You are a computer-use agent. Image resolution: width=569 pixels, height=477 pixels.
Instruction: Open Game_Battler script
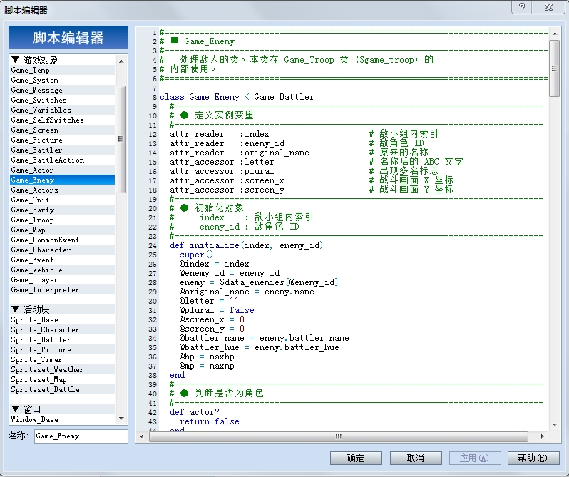point(62,150)
